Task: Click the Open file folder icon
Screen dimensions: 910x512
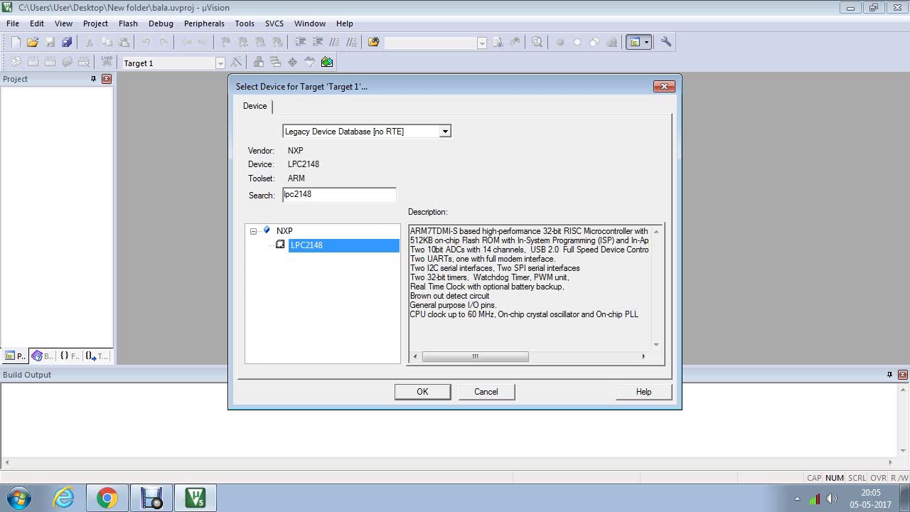Action: coord(33,42)
